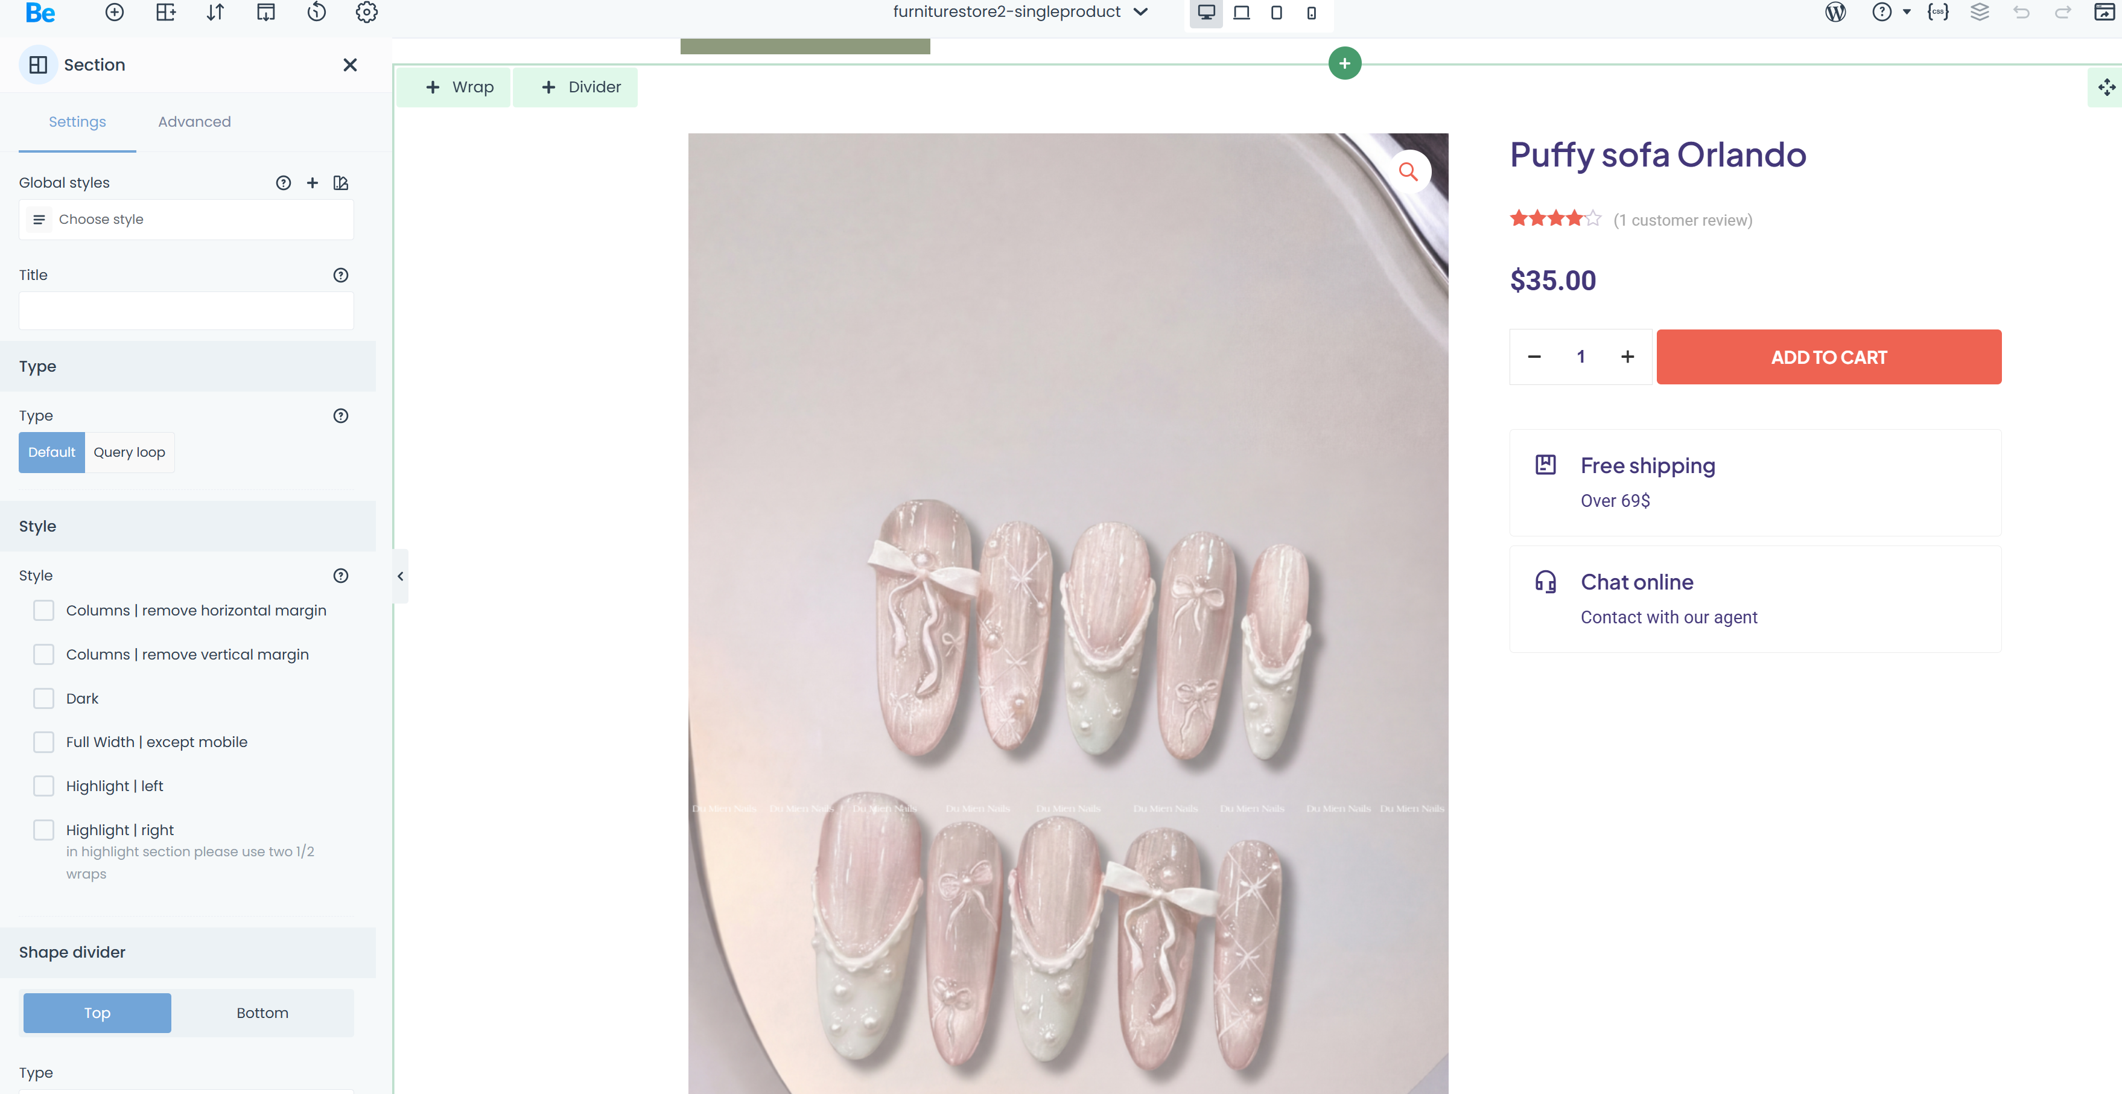Click the add element plus icon in toolbar

click(115, 12)
